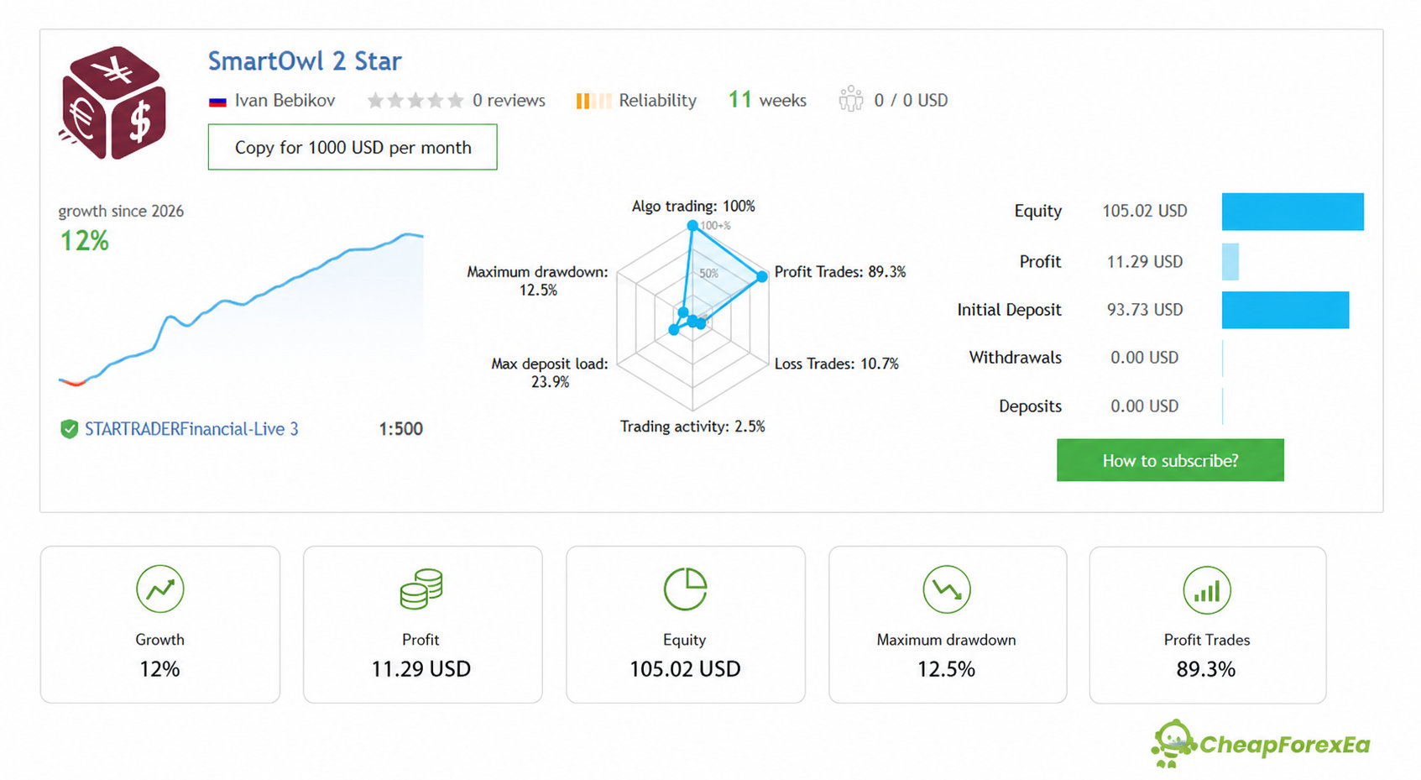Click the blue Equity bar
1421x780 pixels.
point(1293,212)
